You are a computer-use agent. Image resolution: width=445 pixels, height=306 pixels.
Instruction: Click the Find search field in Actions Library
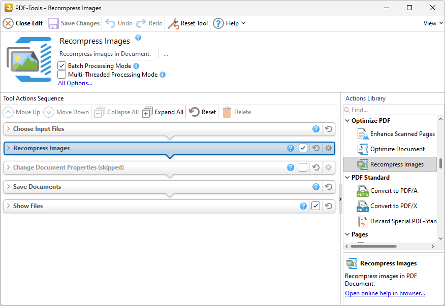click(393, 110)
